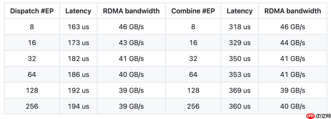
Task: Select the 186 us cell
Action: (x=78, y=74)
